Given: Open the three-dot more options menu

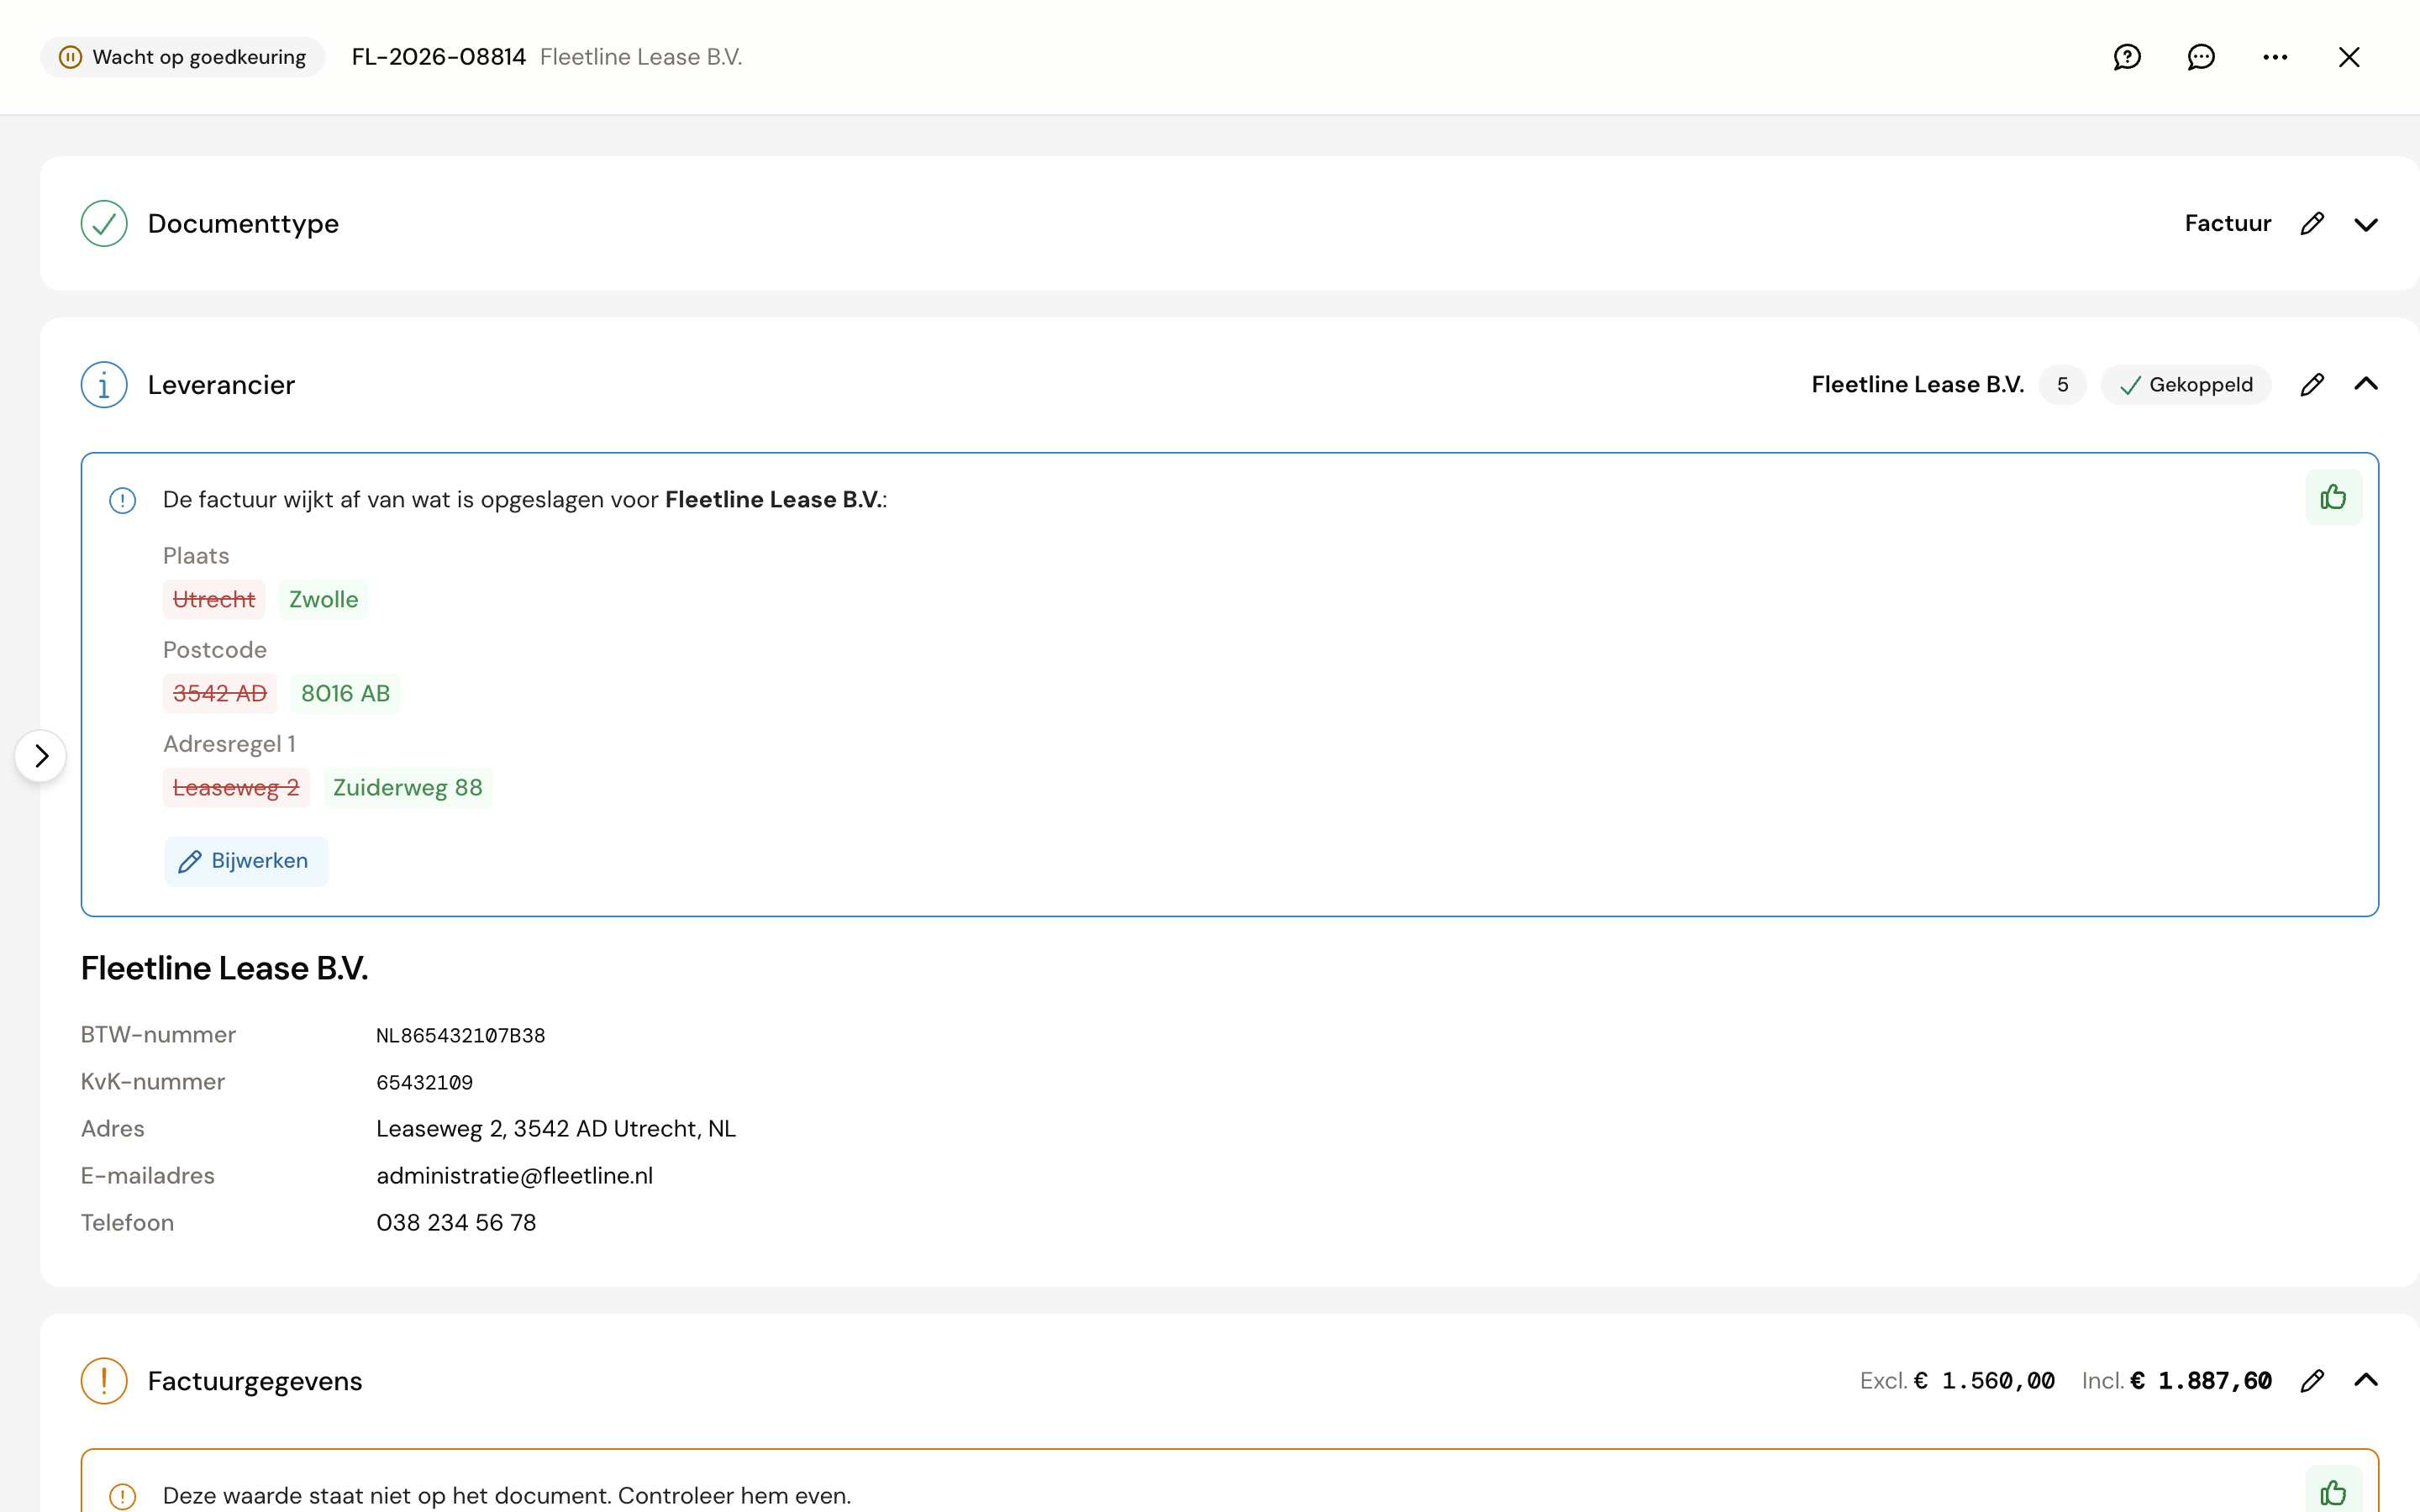Looking at the screenshot, I should click(x=2275, y=57).
